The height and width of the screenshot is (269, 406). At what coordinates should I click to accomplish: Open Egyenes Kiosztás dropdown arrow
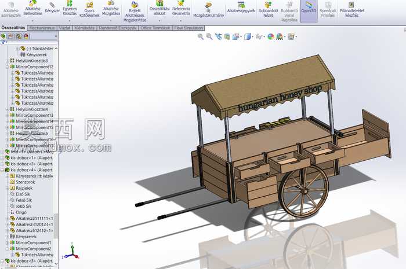70,20
